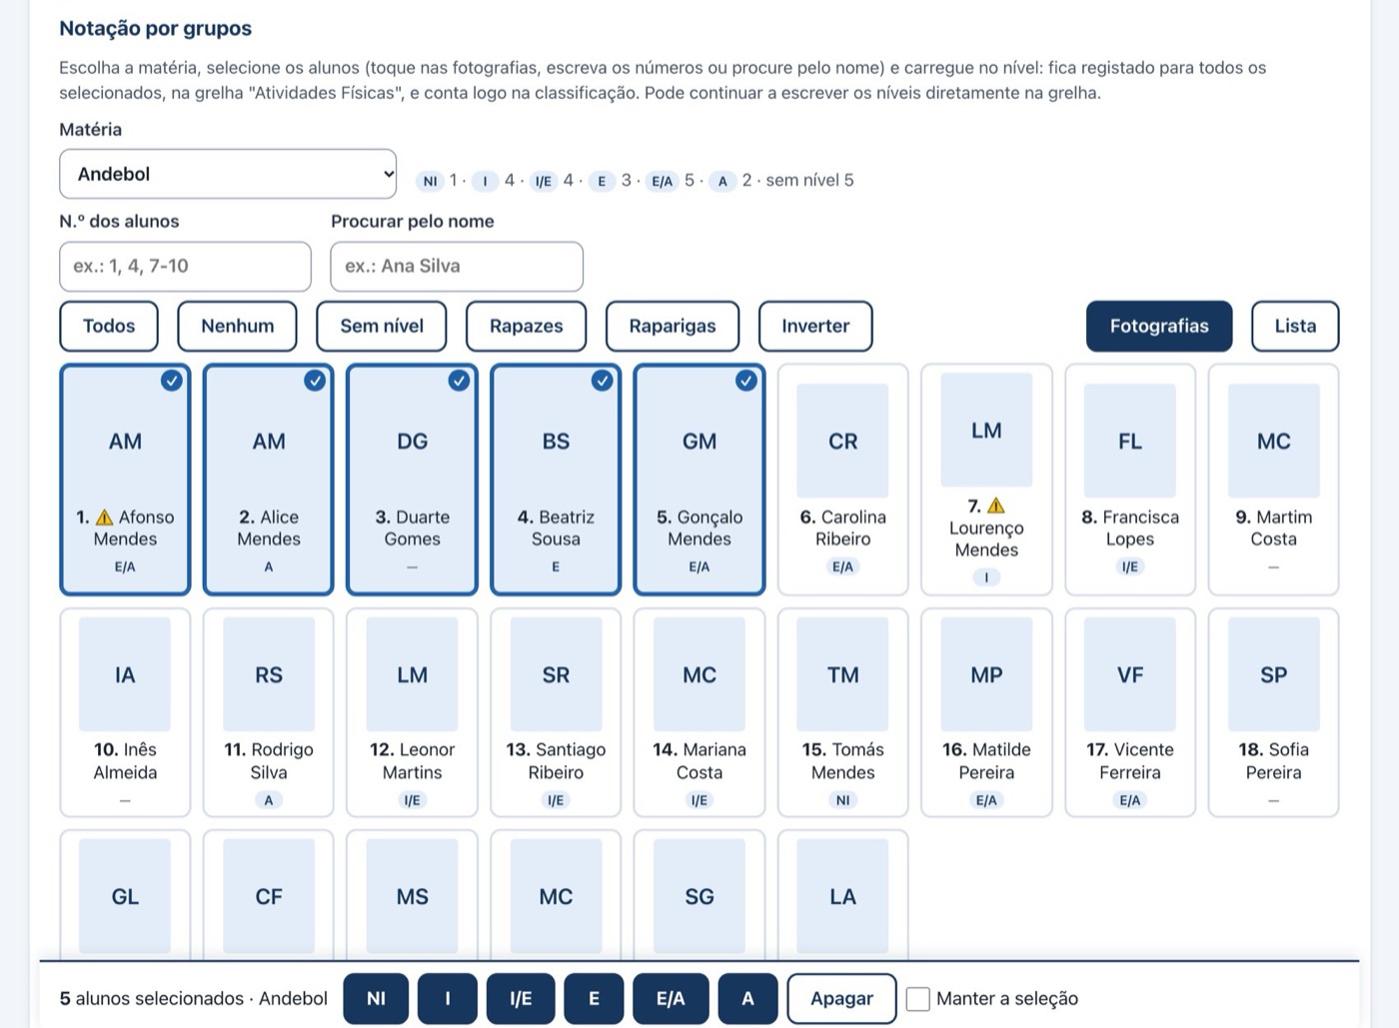Click the warning icon on Lourenço Mendes card
Viewport: 1399px width, 1028px height.
(x=995, y=506)
